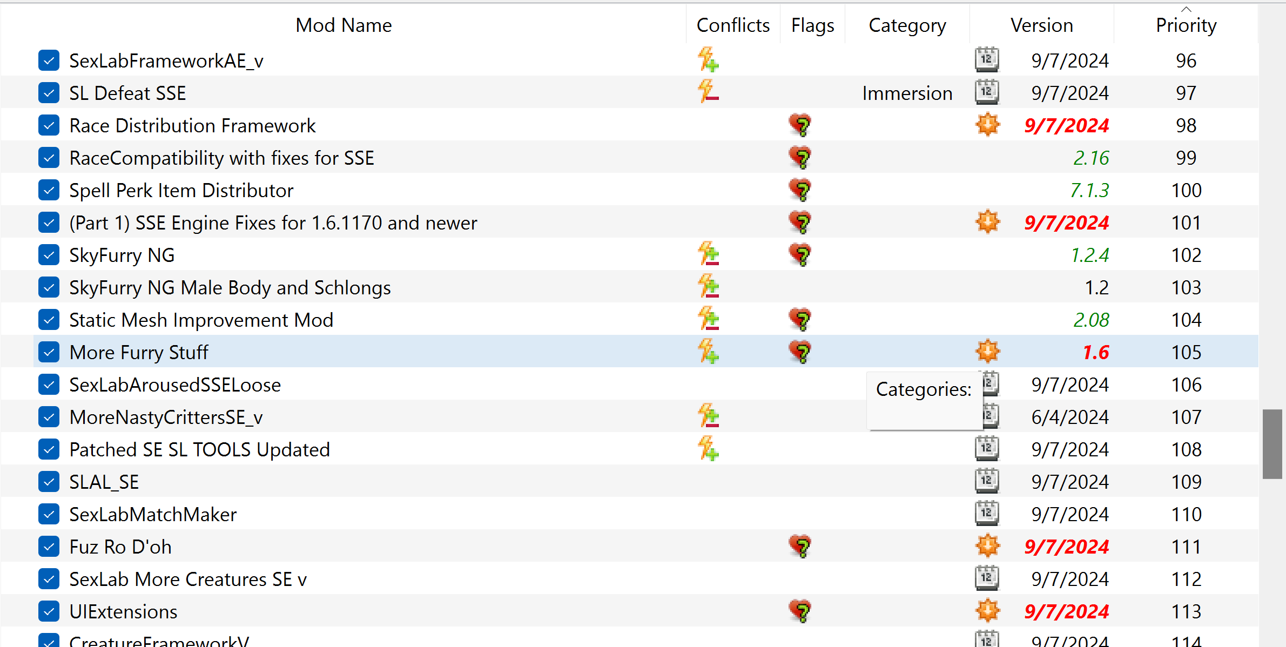Click the Flags column header
This screenshot has height=647, width=1286.
[x=812, y=24]
